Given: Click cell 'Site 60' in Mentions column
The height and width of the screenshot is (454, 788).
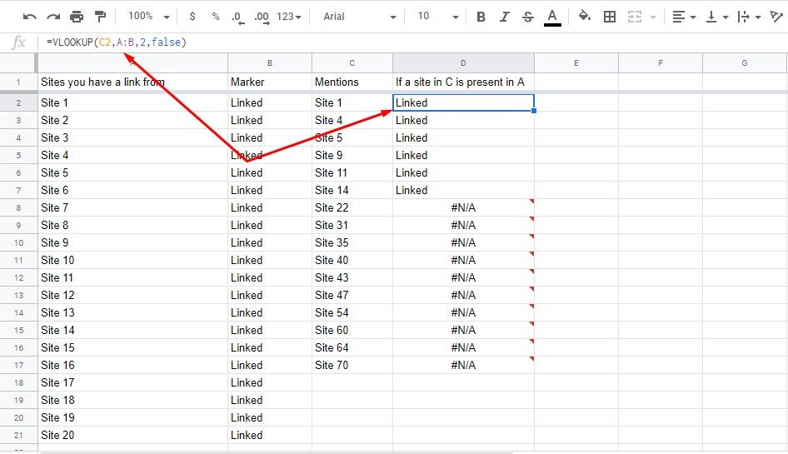Looking at the screenshot, I should point(352,330).
